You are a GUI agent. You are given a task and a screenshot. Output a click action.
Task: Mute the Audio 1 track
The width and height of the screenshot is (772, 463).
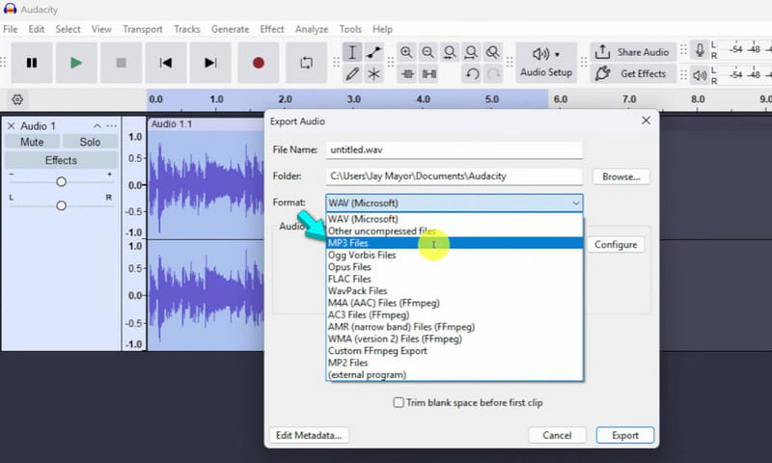[x=32, y=142]
